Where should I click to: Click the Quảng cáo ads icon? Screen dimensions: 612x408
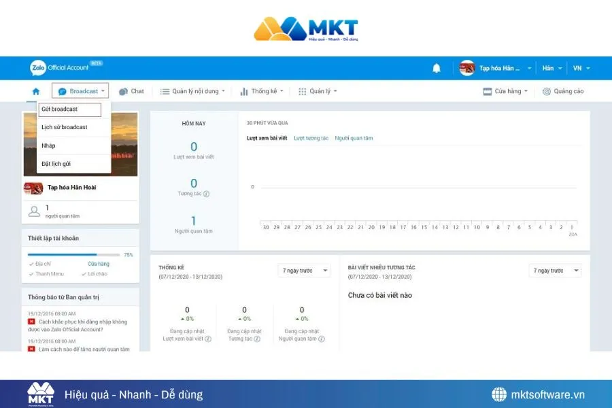pos(545,90)
